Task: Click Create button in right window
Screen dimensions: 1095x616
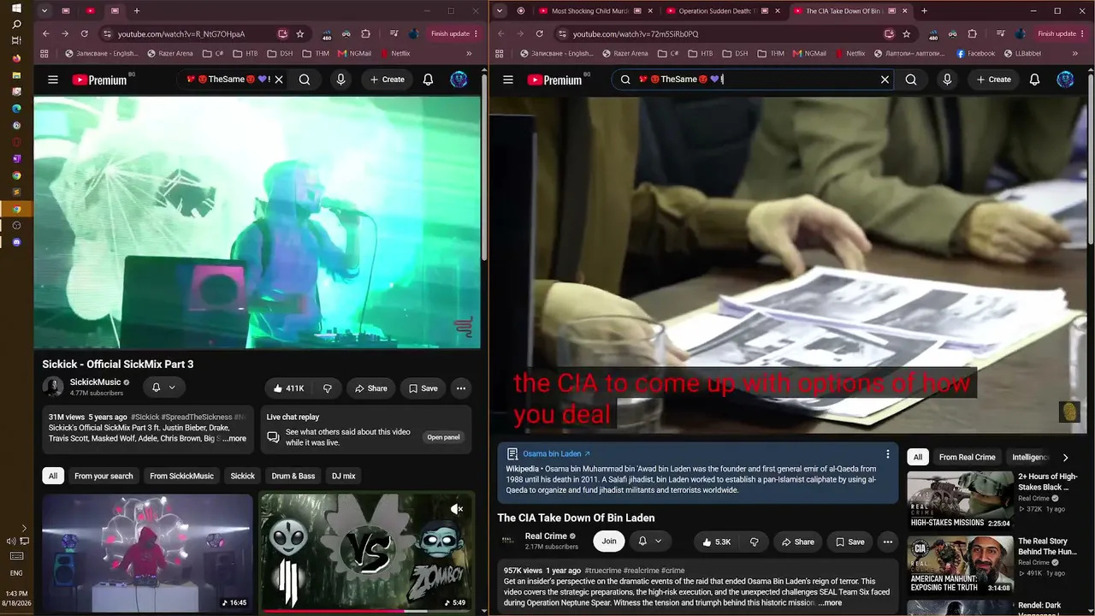Action: [994, 80]
